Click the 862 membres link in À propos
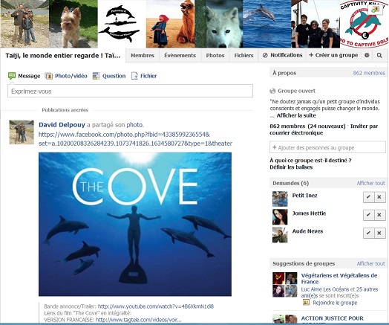Viewport: 389px width, 325px height. click(369, 73)
